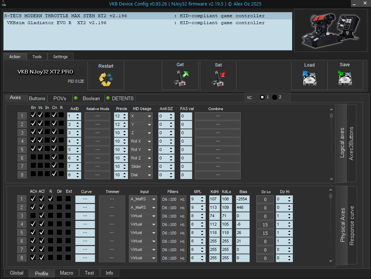Open HID Usage dropdown showing Rot X
This screenshot has width=371, height=279.
click(141, 141)
